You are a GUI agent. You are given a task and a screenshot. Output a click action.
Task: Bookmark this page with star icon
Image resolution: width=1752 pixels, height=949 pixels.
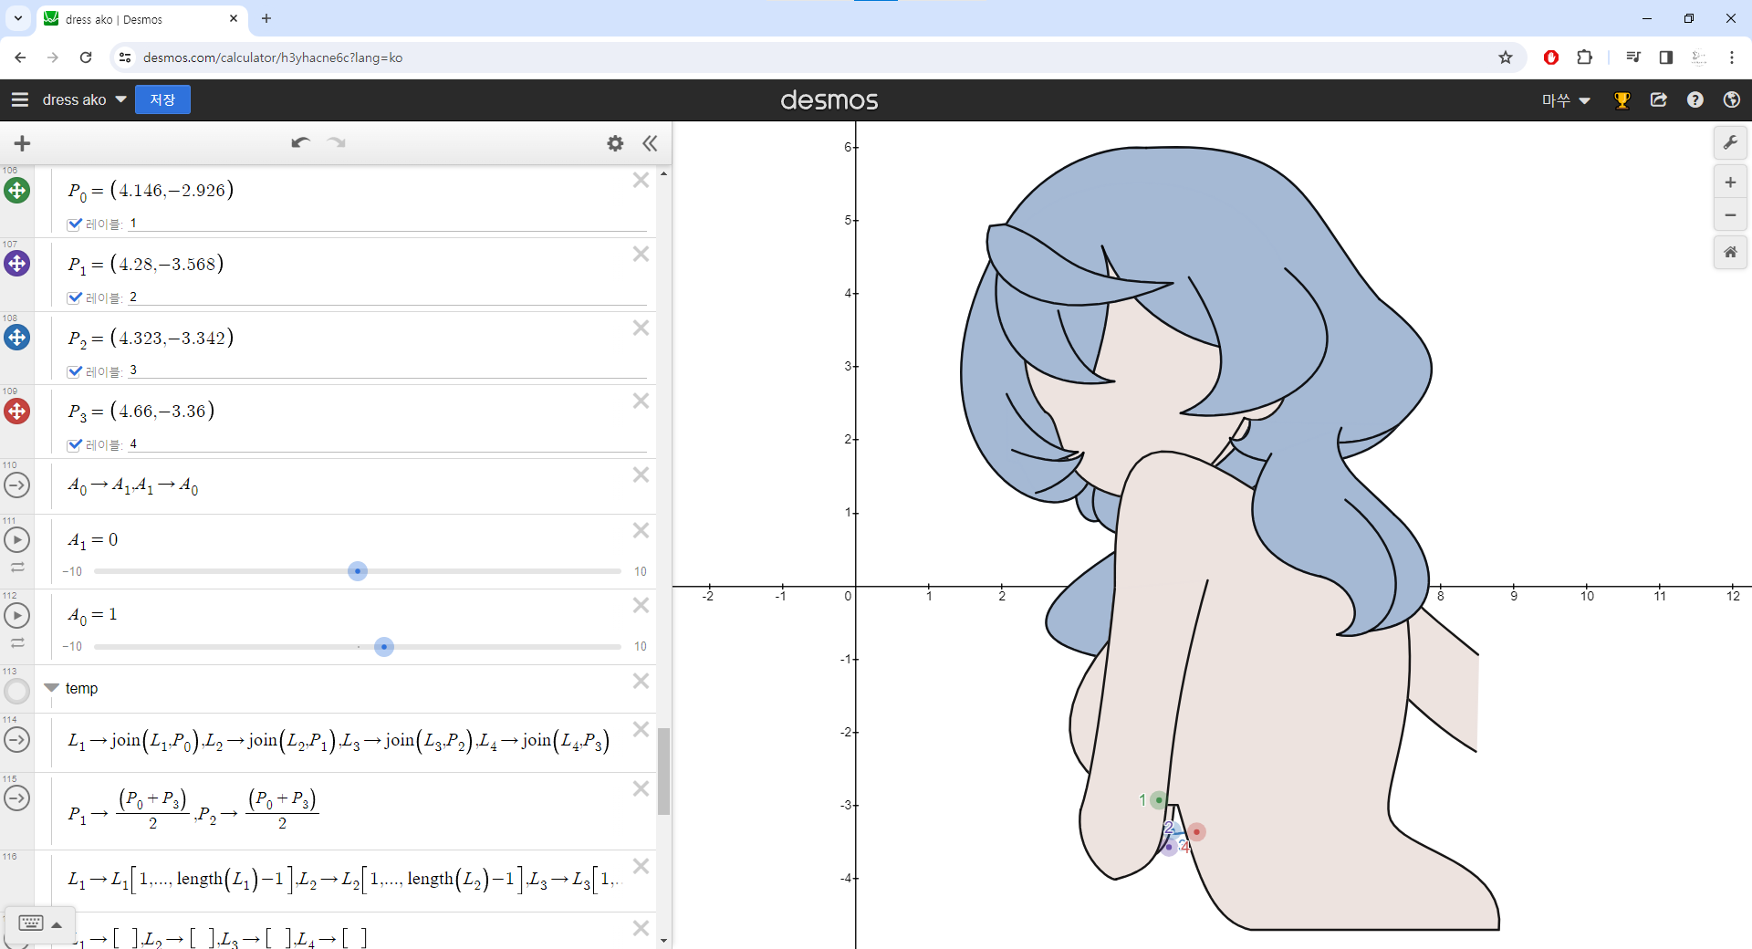click(x=1506, y=57)
